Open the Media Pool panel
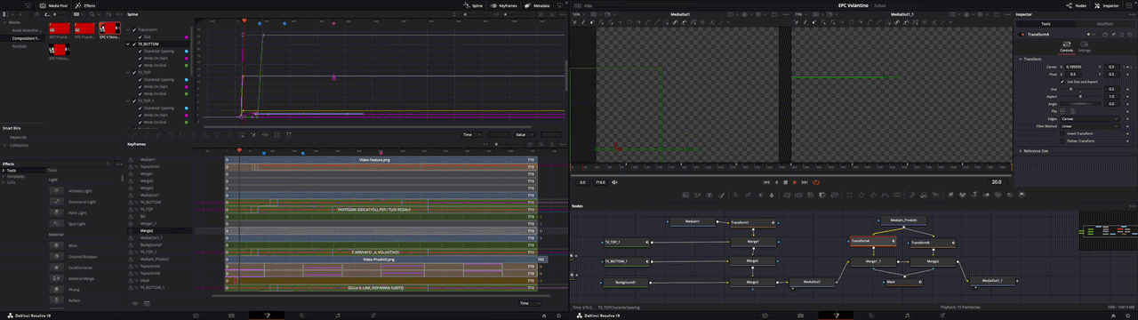The height and width of the screenshot is (320, 1138). 52,5
